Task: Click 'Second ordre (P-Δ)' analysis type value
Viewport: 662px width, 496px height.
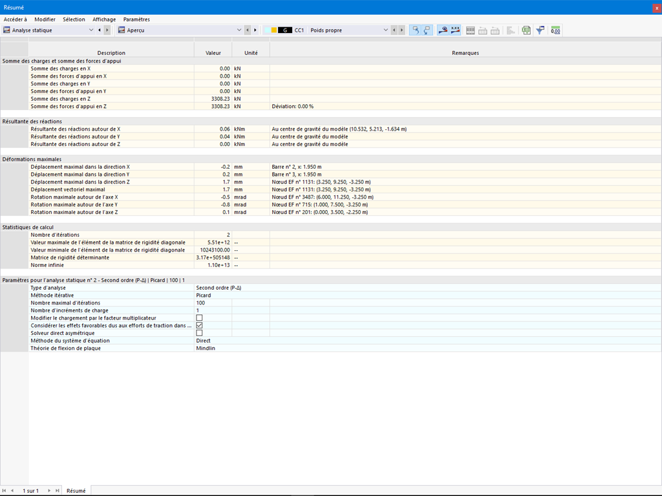Action: 219,288
